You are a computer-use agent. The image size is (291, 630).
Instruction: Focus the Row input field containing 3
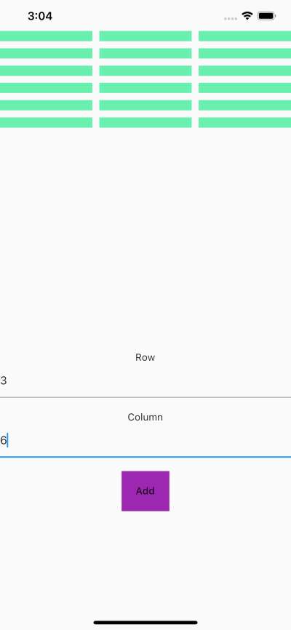coord(145,381)
